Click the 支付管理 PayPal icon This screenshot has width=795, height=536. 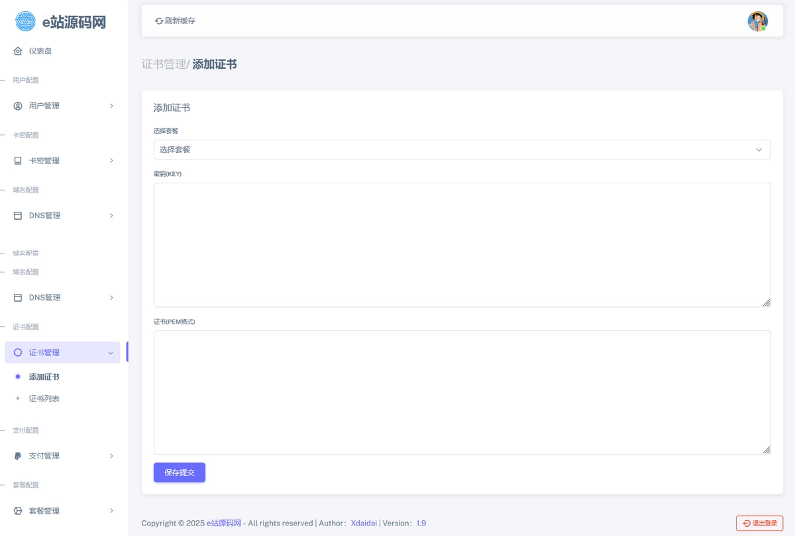[18, 456]
